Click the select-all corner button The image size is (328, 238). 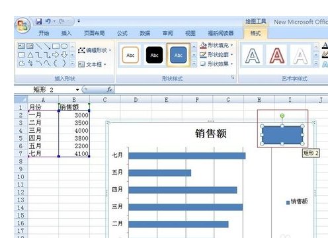[21, 100]
